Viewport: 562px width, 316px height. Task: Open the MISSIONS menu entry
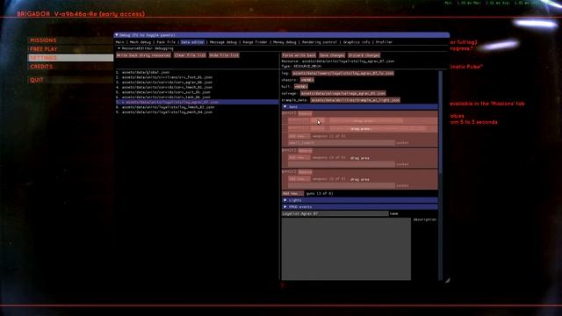[43, 40]
